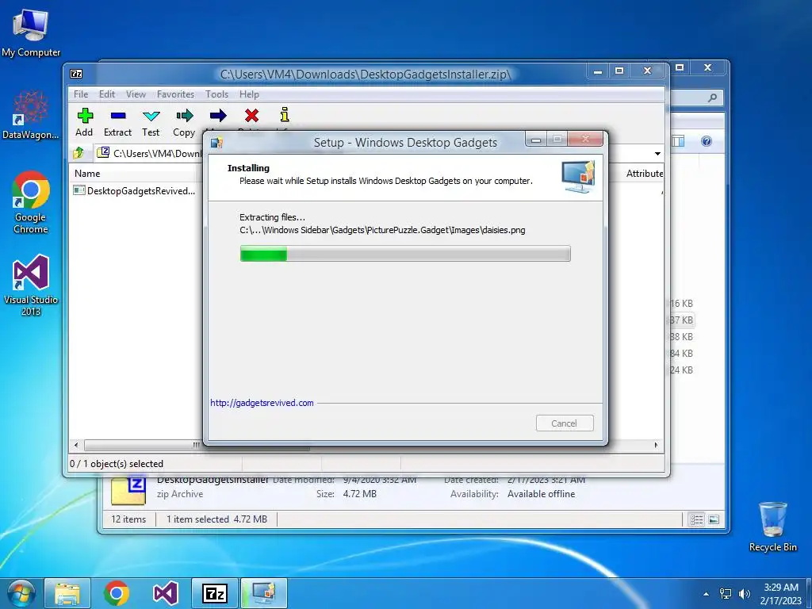Viewport: 812px width, 609px height.
Task: Open the Favorites menu in 7-Zip
Action: [x=175, y=94]
